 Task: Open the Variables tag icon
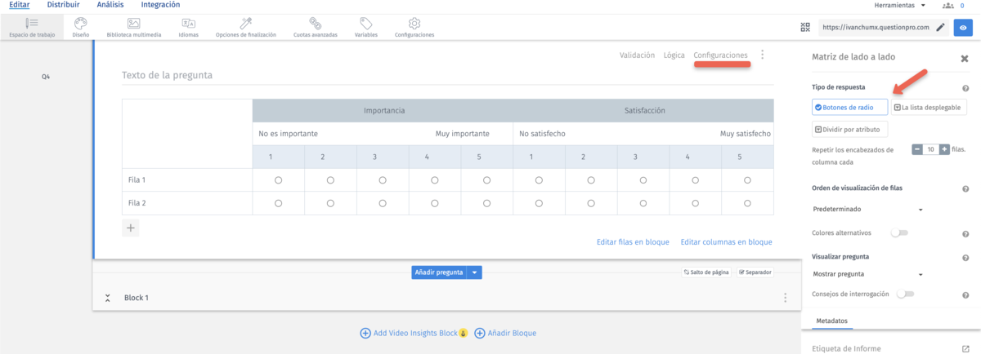coord(365,24)
